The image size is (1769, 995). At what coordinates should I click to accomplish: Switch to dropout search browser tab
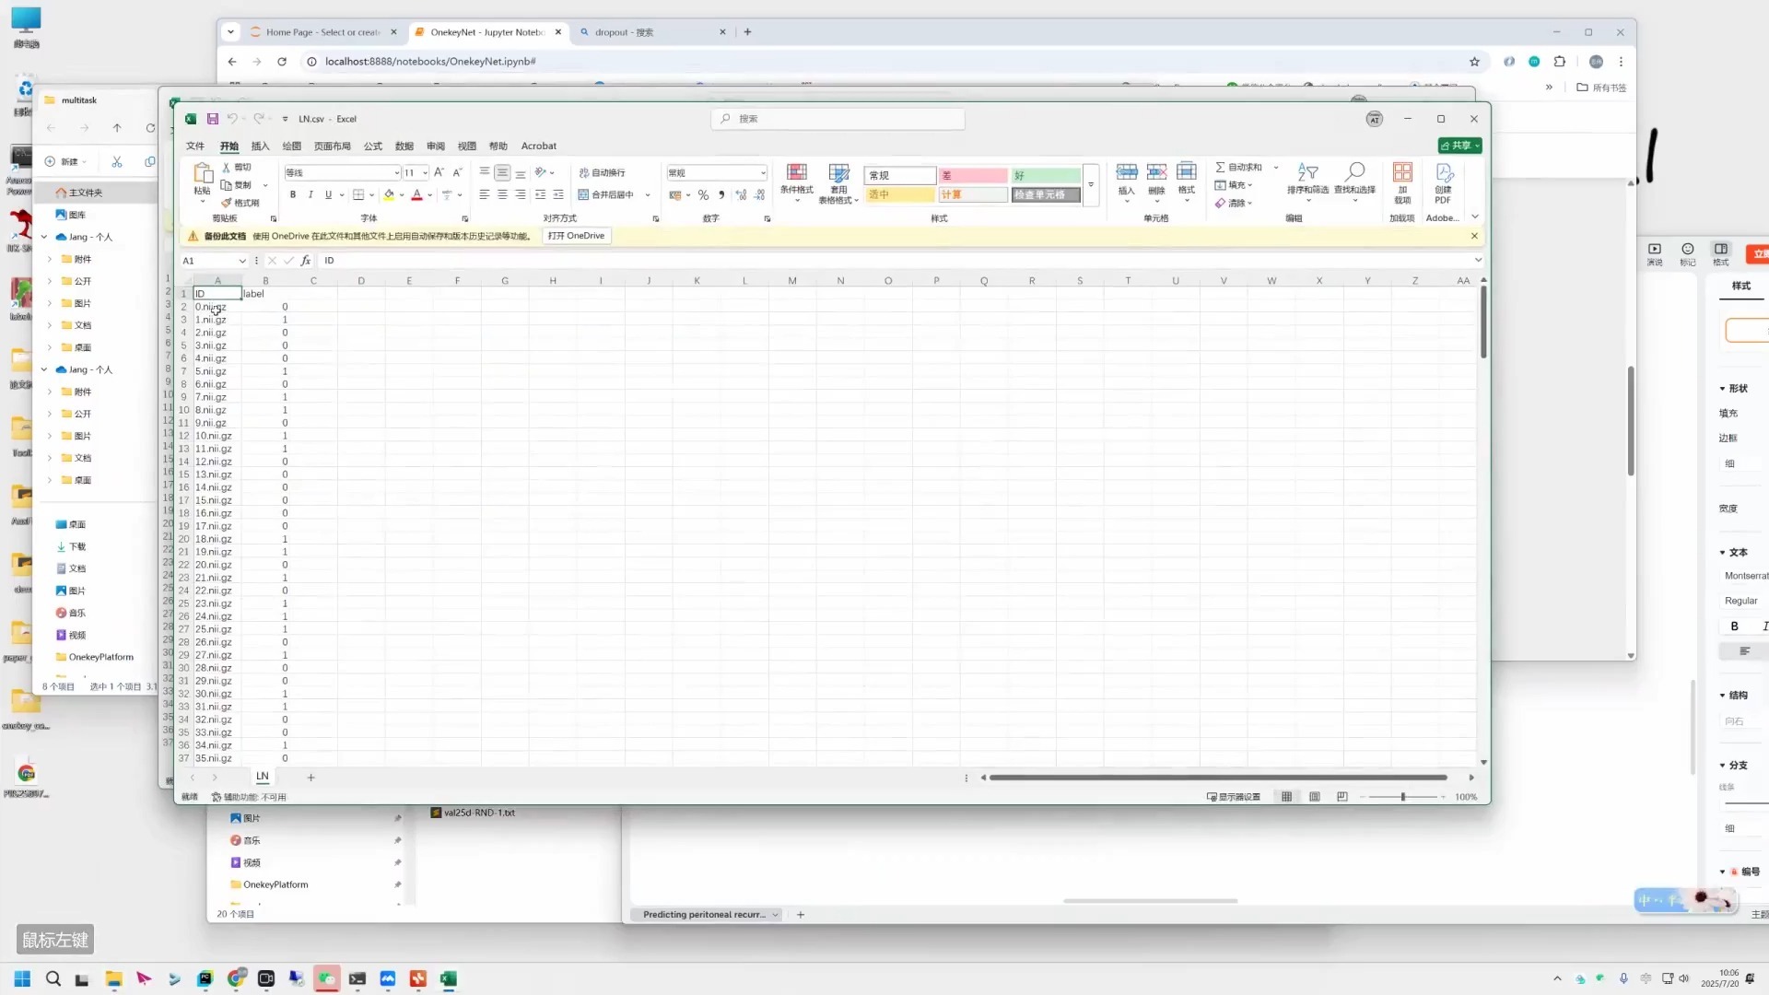[x=652, y=32]
